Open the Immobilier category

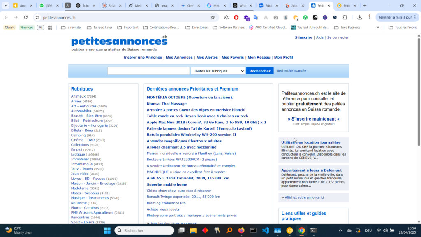pyautogui.click(x=80, y=159)
